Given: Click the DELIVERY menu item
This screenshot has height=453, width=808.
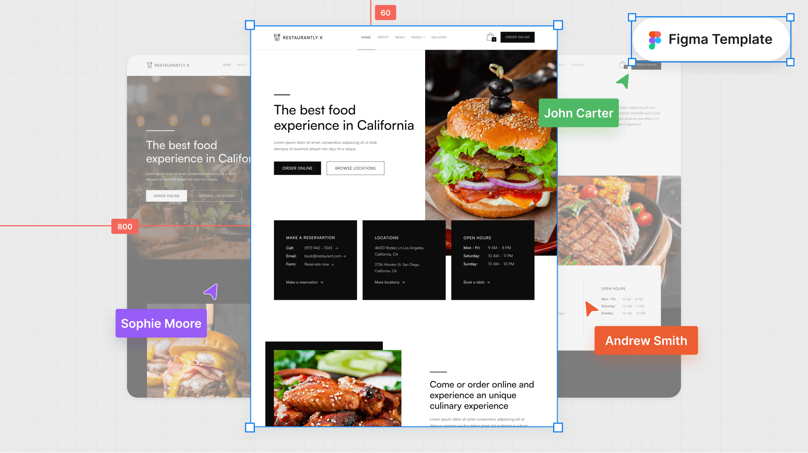Looking at the screenshot, I should 438,37.
